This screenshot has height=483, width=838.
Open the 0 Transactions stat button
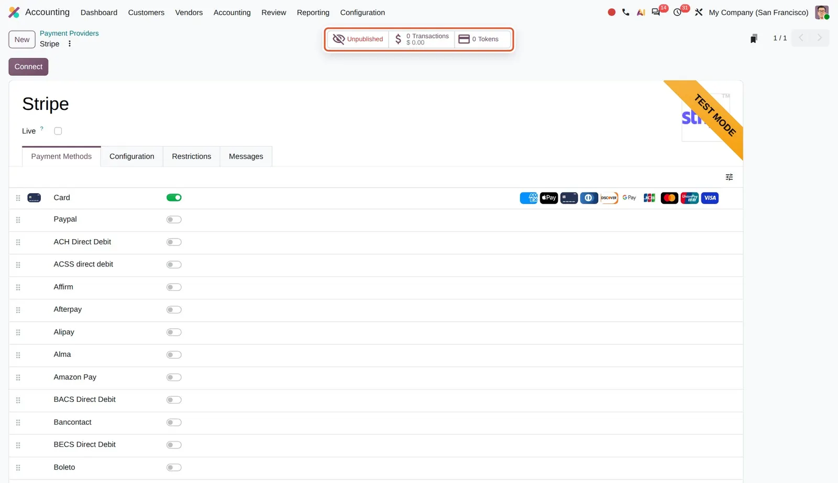click(x=422, y=39)
